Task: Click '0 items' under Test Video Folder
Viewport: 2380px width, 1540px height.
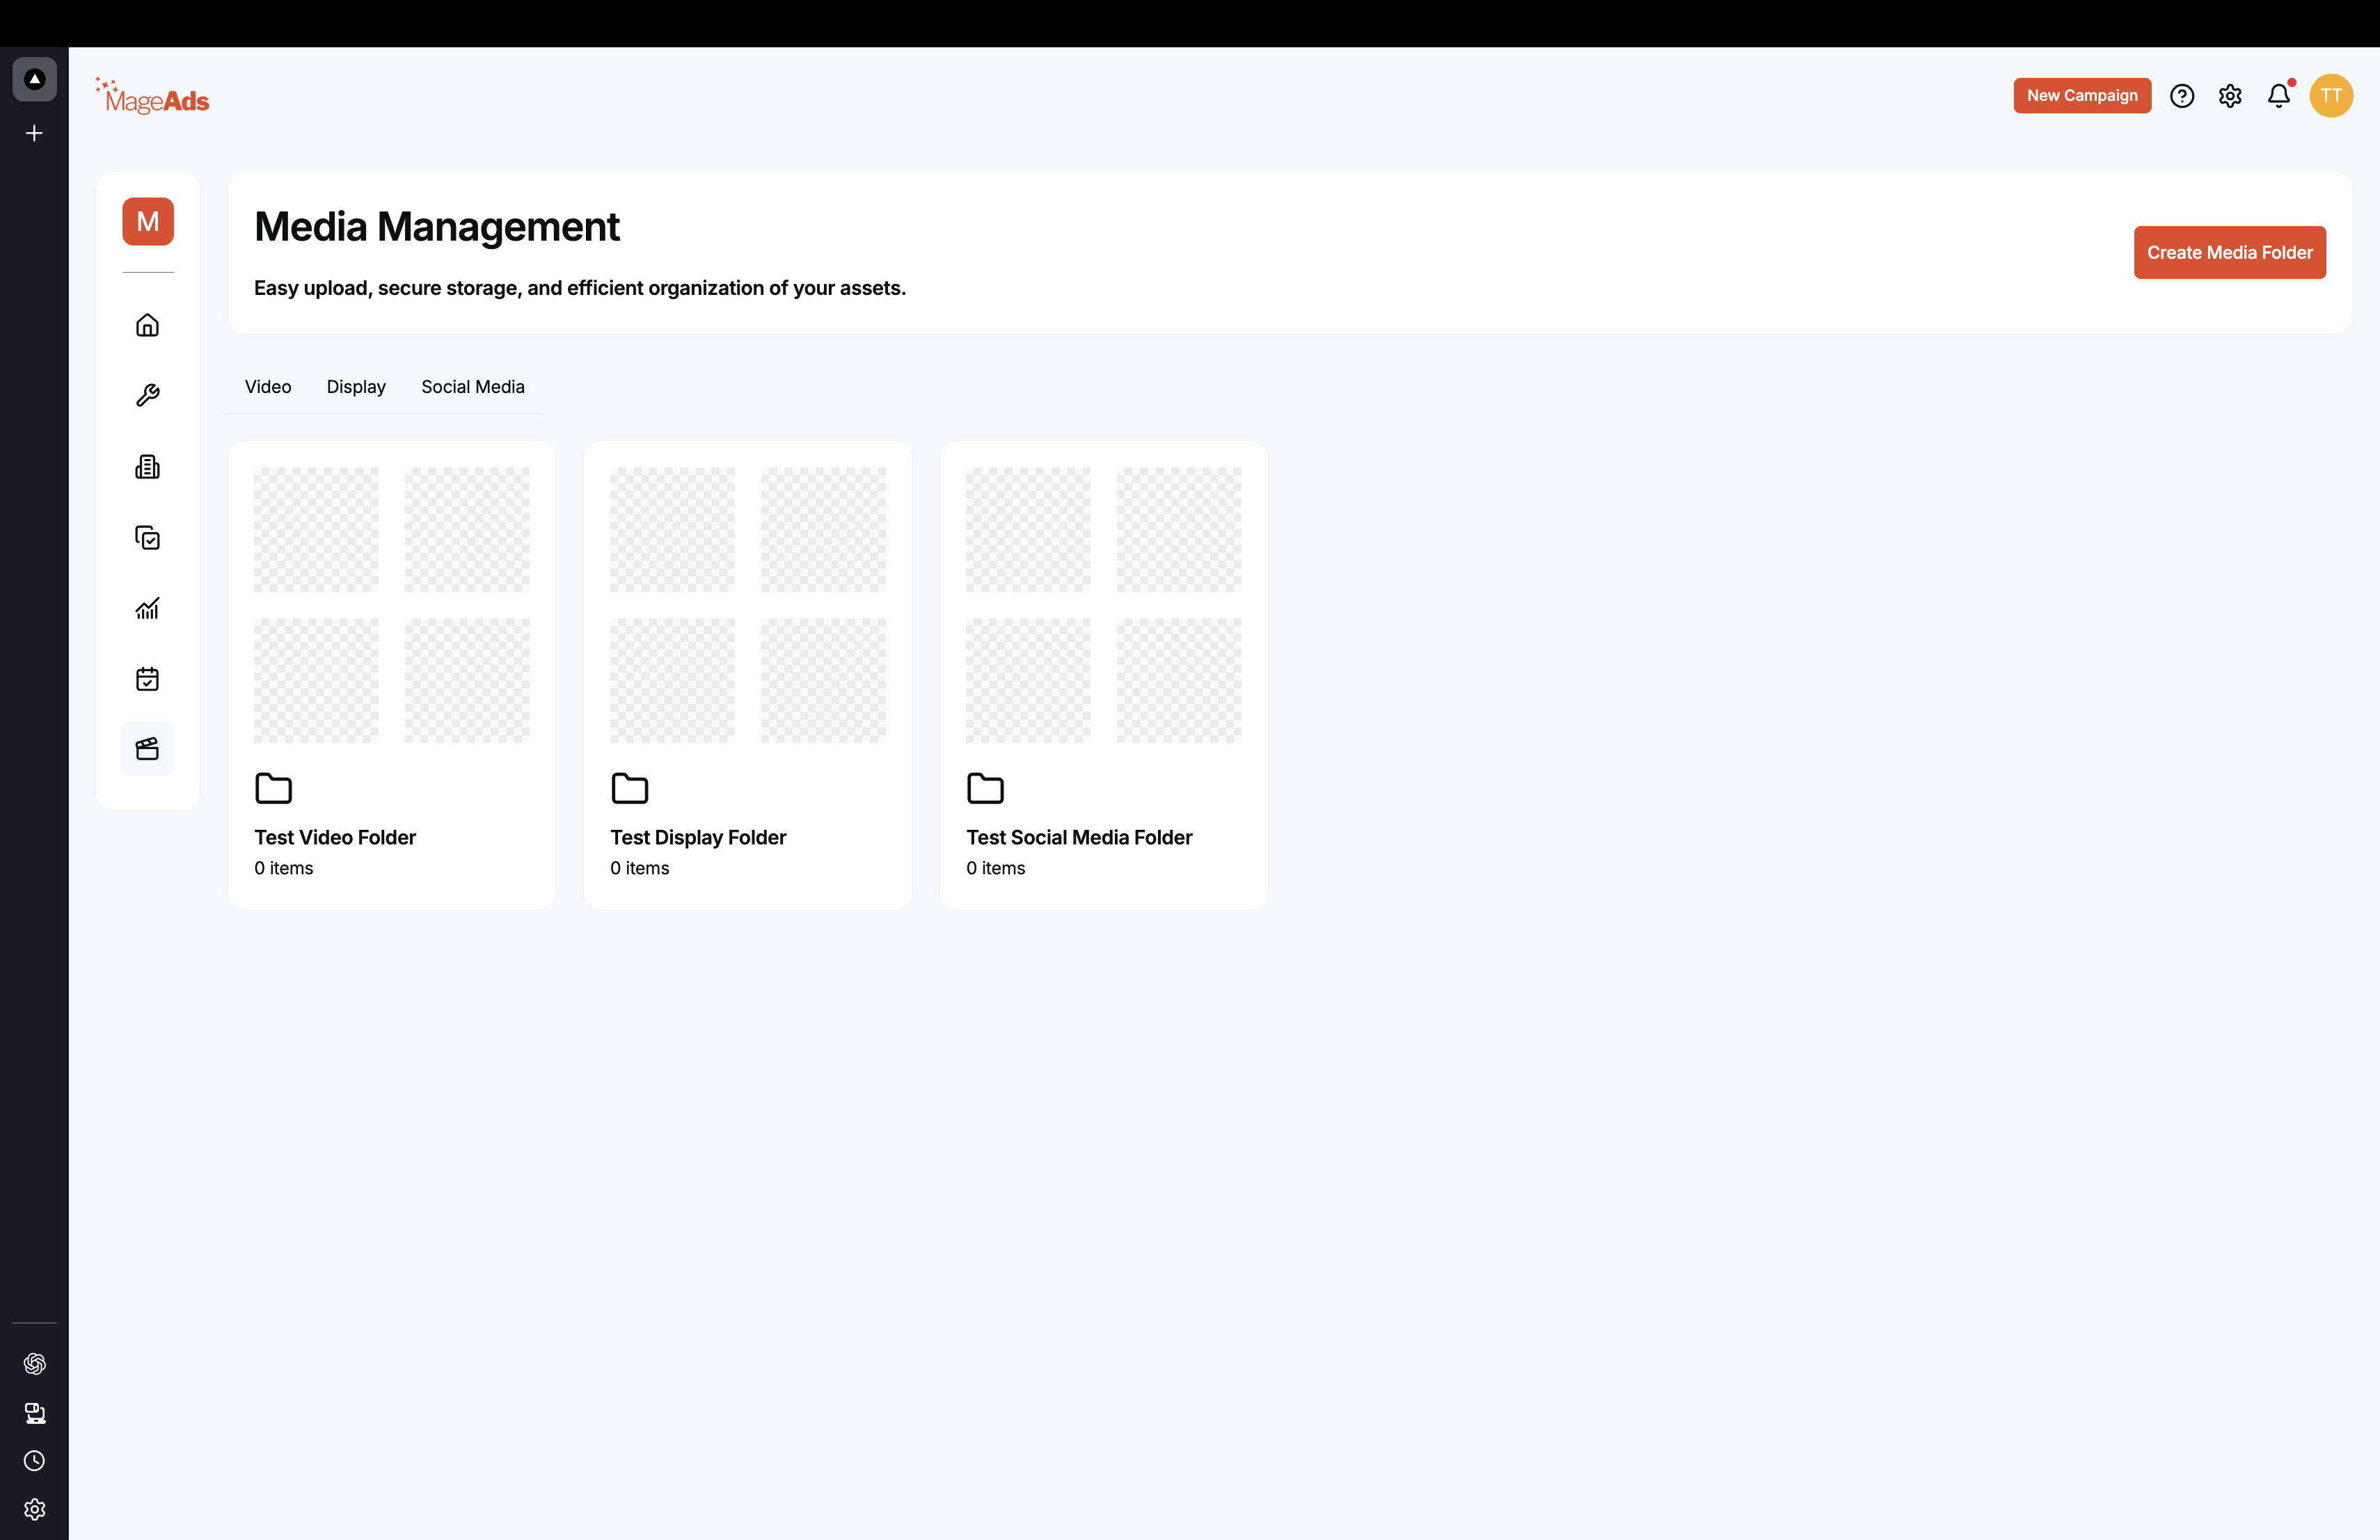Action: [x=284, y=869]
